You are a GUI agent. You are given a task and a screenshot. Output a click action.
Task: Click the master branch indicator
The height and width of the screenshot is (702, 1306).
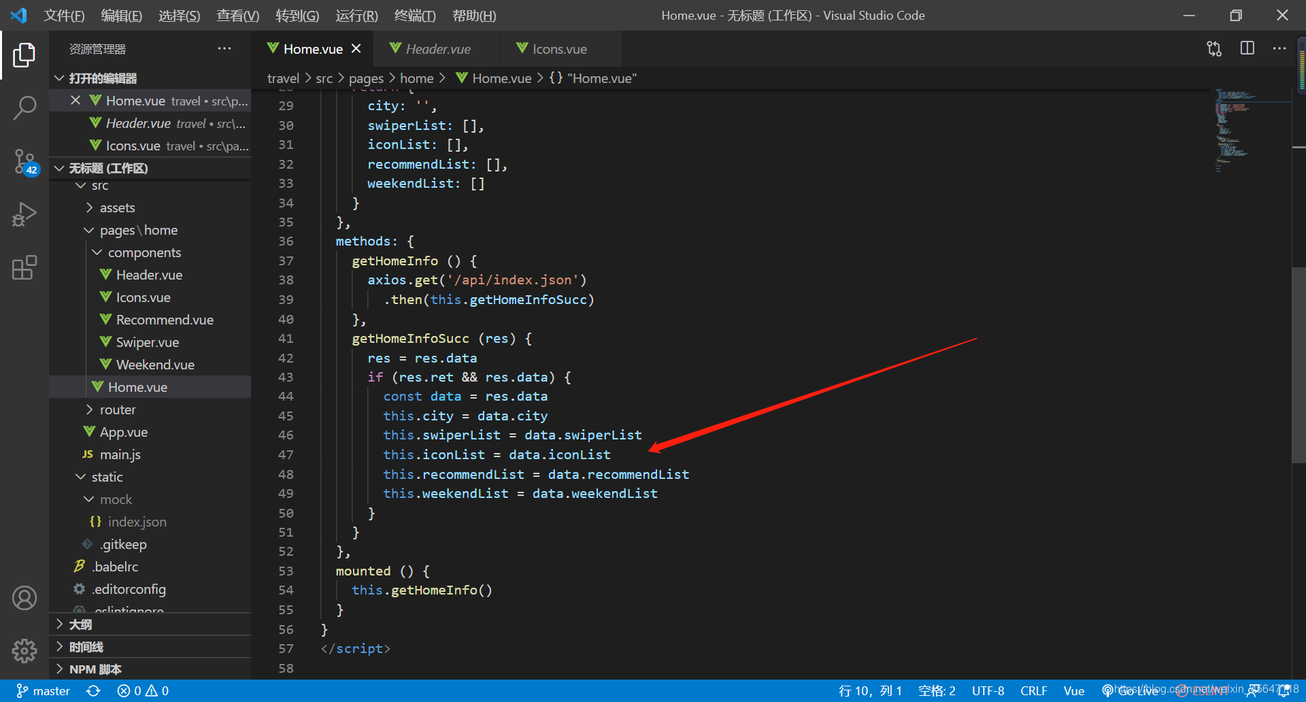point(44,691)
